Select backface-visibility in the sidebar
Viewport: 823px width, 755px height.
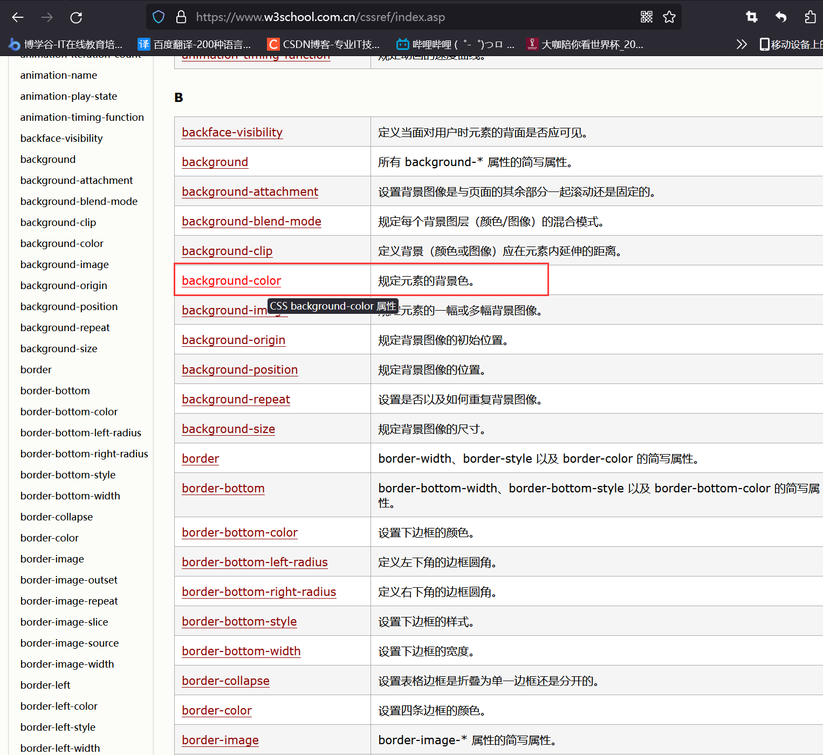61,138
